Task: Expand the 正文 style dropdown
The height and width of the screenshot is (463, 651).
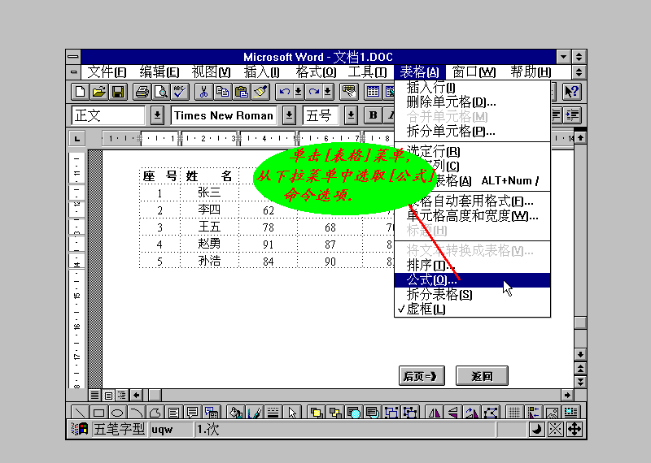Action: (157, 115)
